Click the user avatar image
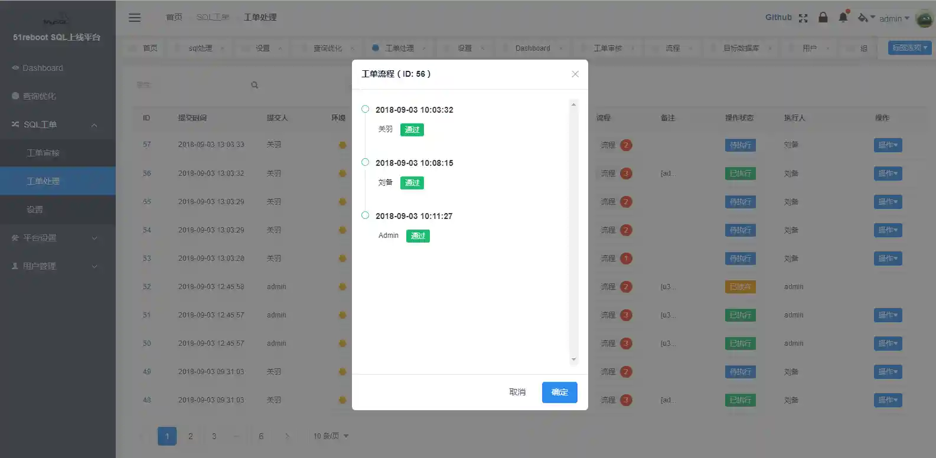This screenshot has height=458, width=936. (924, 18)
